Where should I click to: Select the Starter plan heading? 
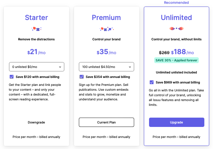coord(36,18)
